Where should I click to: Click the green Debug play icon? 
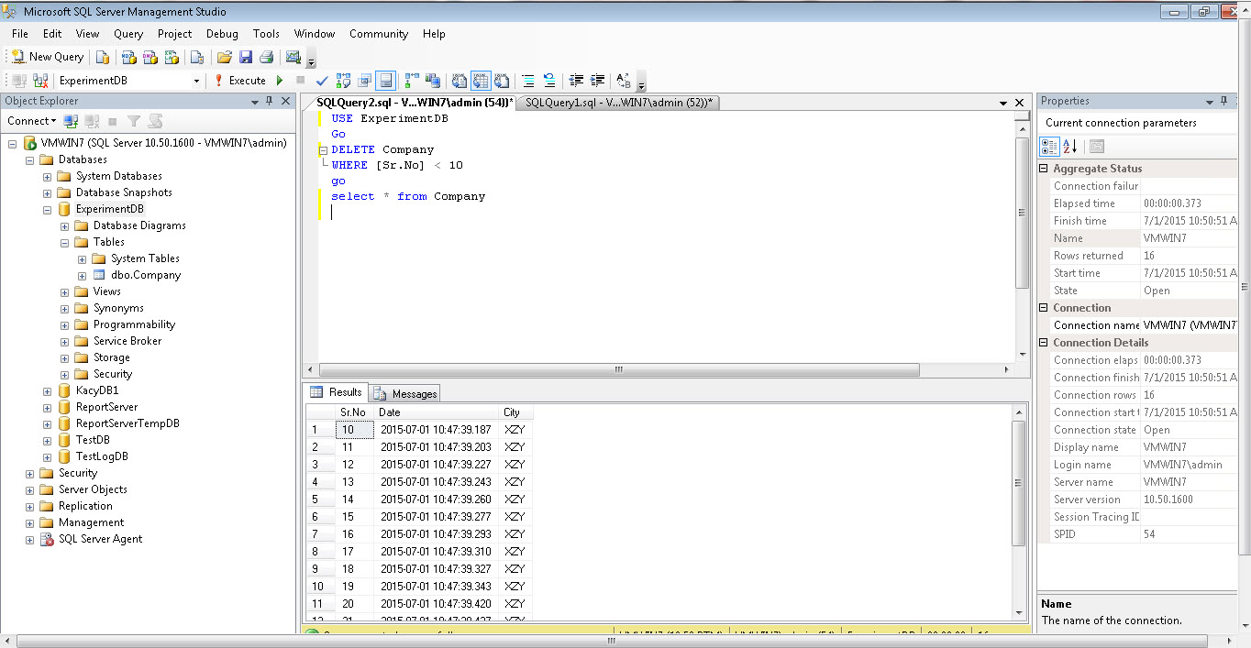[280, 81]
